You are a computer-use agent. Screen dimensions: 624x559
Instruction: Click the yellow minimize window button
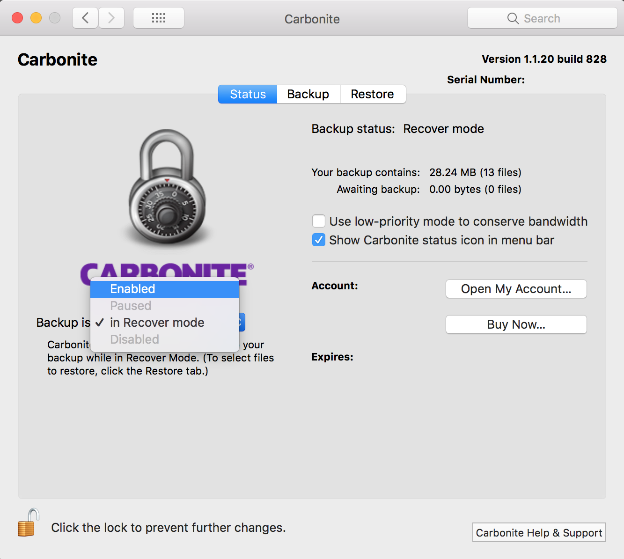36,18
